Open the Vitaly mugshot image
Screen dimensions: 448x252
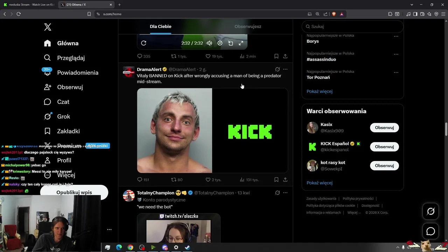174,131
